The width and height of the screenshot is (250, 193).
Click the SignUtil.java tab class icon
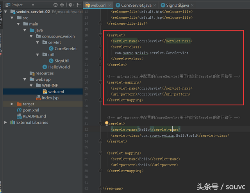click(163, 5)
